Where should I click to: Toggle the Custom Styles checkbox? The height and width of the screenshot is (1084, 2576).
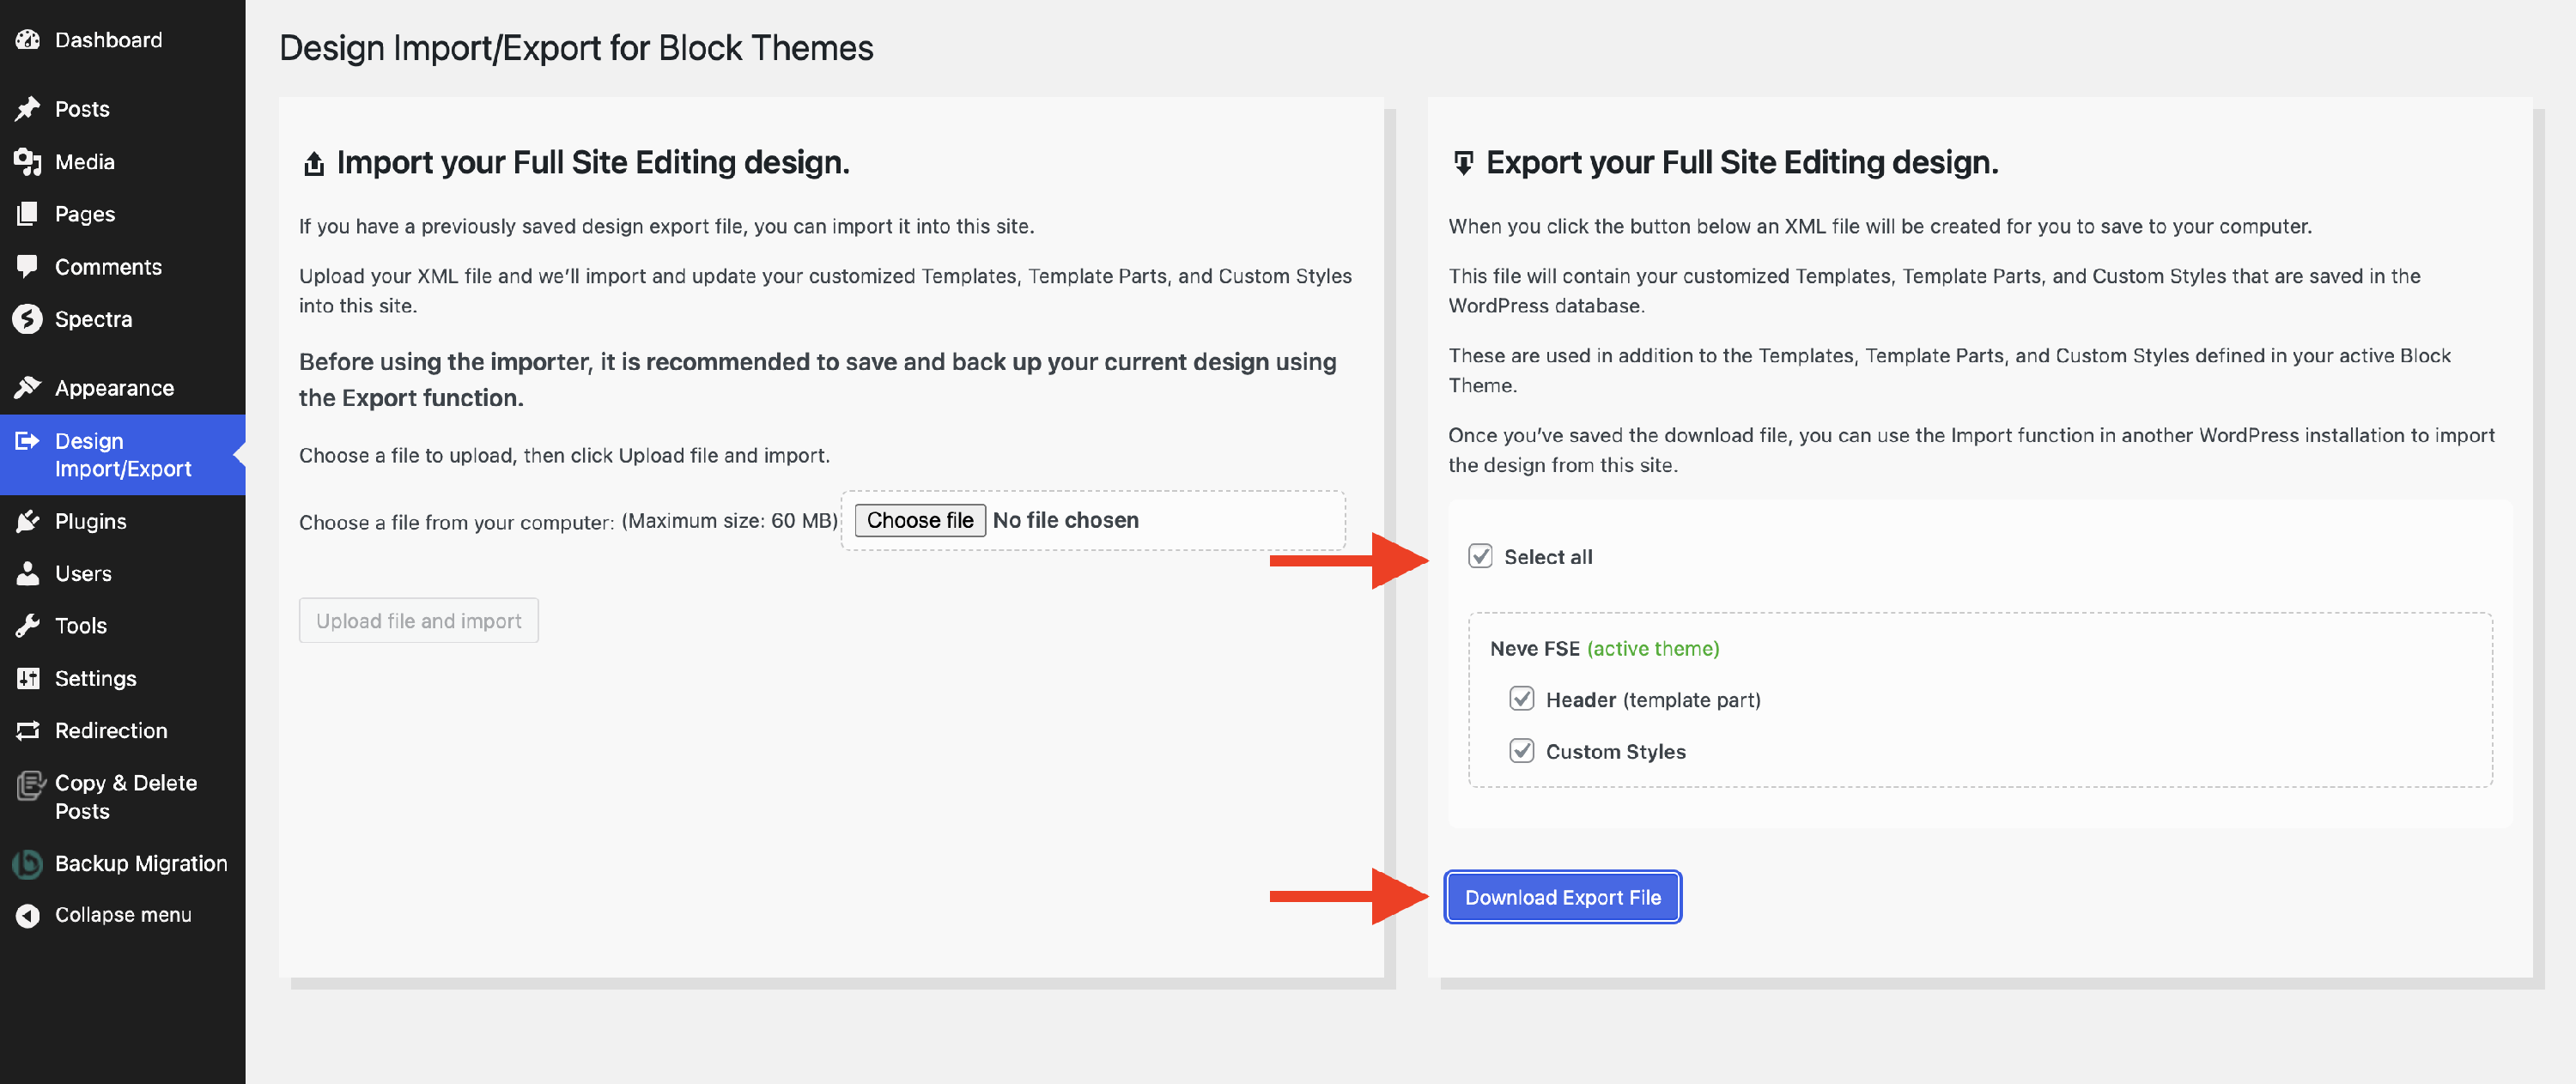1521,751
